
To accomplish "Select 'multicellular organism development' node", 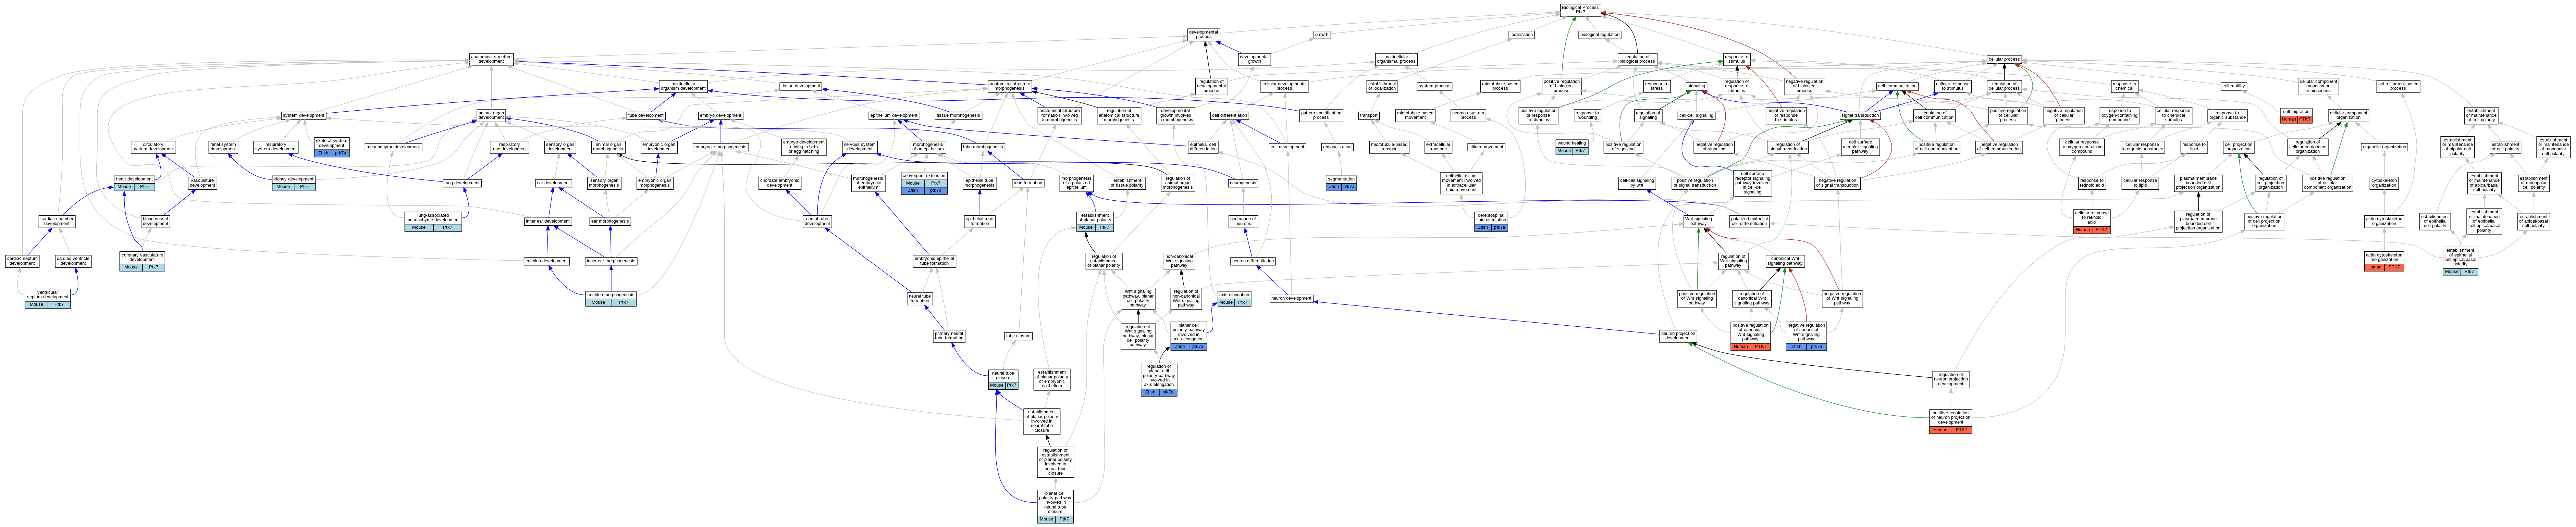I will coord(683,87).
